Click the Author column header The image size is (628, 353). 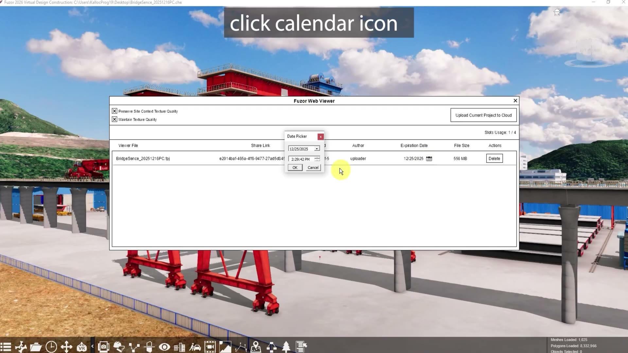(358, 145)
